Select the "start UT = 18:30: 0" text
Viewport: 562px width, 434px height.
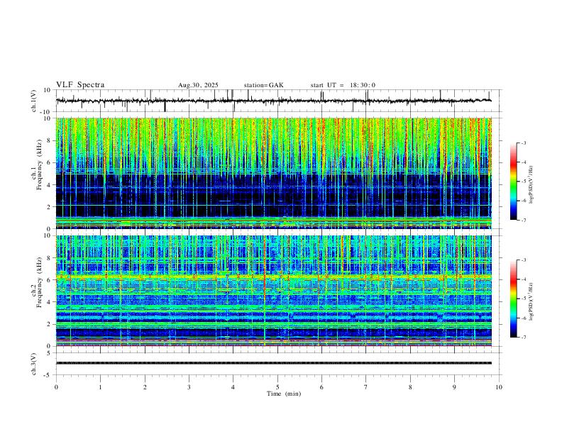click(343, 85)
